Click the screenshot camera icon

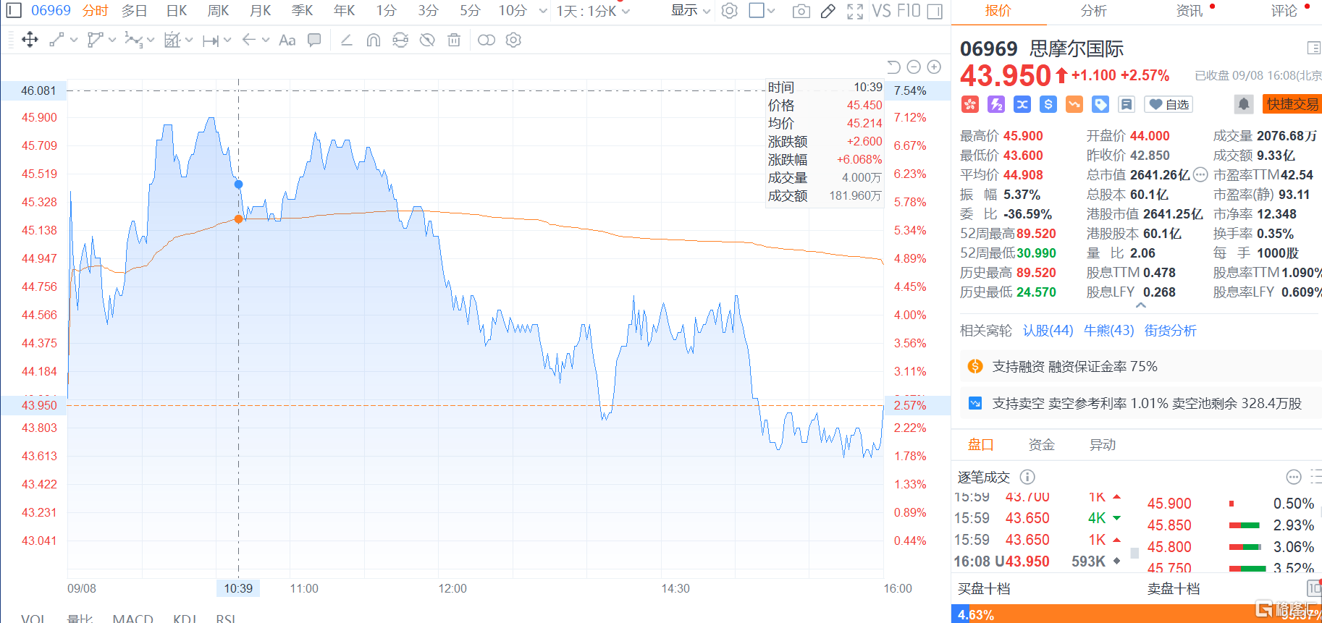tap(801, 11)
